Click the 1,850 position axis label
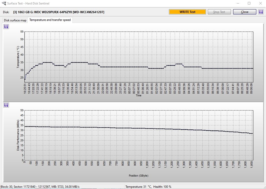This screenshot has width=266, height=189. [251, 165]
